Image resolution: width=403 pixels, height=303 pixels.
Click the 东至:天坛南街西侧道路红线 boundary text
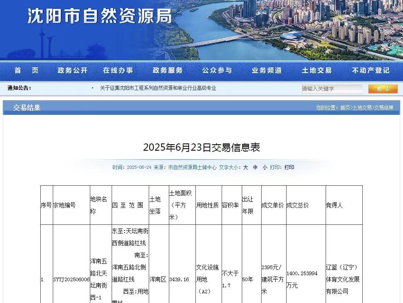[x=130, y=237]
